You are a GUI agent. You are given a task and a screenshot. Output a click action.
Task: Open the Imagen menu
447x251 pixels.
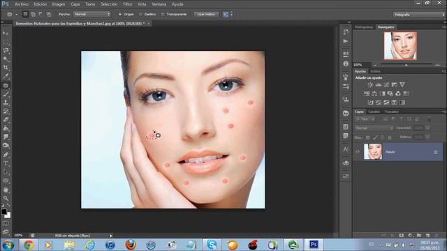pyautogui.click(x=59, y=4)
